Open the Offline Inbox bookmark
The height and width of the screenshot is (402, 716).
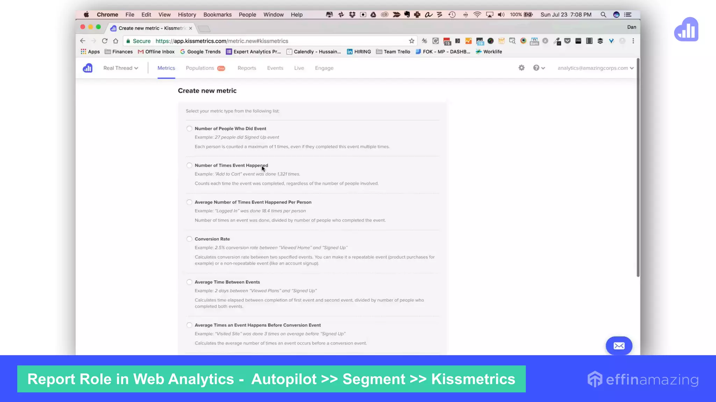tap(156, 52)
